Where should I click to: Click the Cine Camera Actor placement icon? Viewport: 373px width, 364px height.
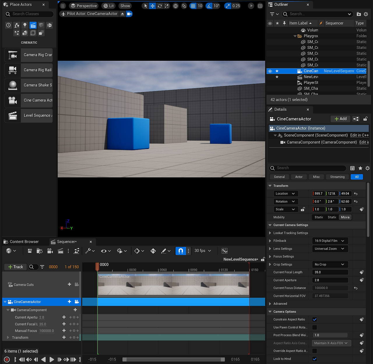coord(13,101)
